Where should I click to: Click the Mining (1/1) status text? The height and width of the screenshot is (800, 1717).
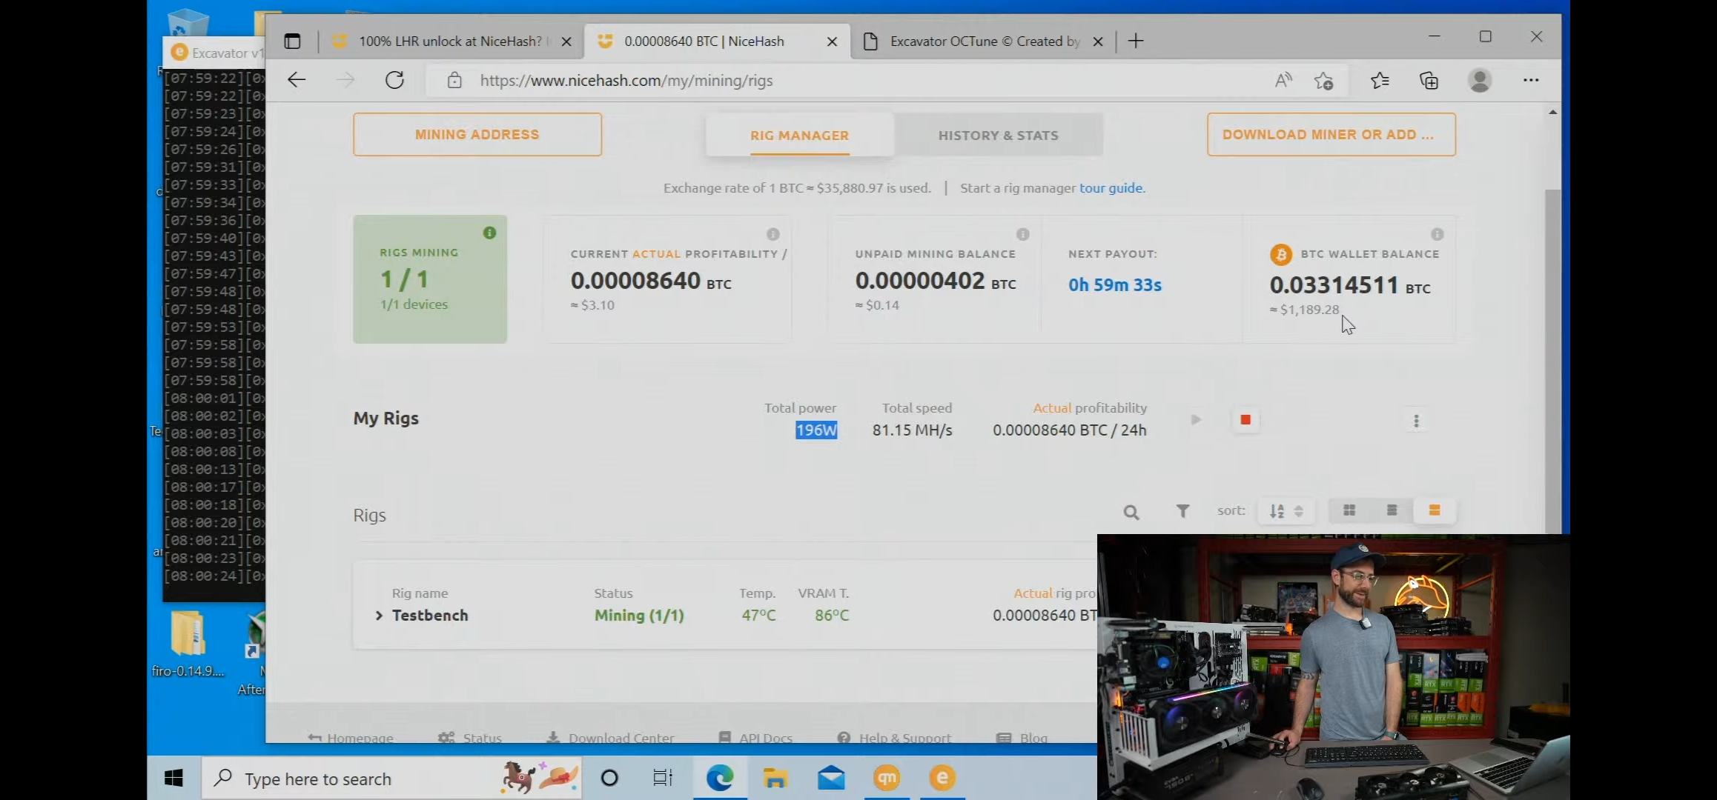639,616
